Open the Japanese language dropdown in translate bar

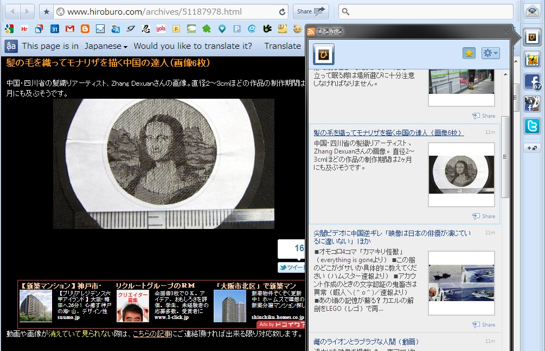pyautogui.click(x=106, y=46)
